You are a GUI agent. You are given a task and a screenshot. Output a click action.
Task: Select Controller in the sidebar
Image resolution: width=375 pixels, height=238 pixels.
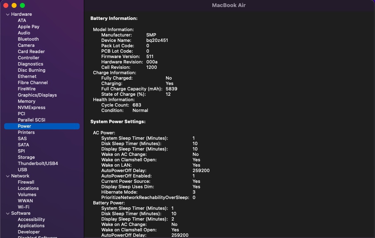[29, 58]
